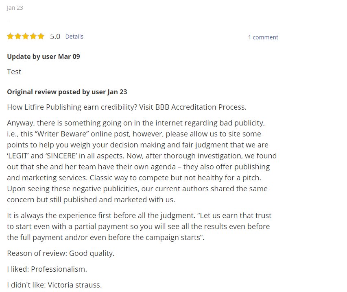Click the BBB Accreditation Process sentence
The width and height of the screenshot is (347, 292).
pyautogui.click(x=127, y=107)
